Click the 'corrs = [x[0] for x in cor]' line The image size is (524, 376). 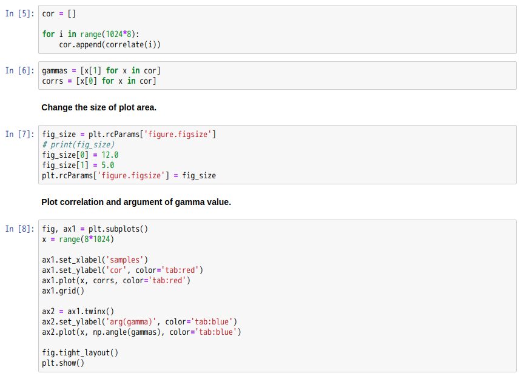point(99,81)
